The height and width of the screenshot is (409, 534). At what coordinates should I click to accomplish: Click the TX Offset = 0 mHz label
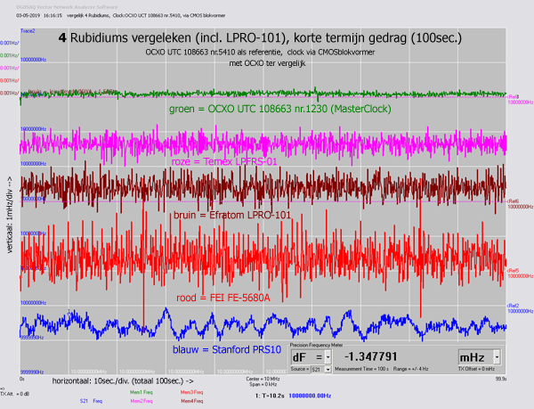pos(476,369)
